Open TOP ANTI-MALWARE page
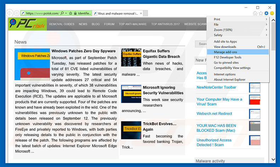Viewport: 280px width, 167px height. [x=133, y=24]
